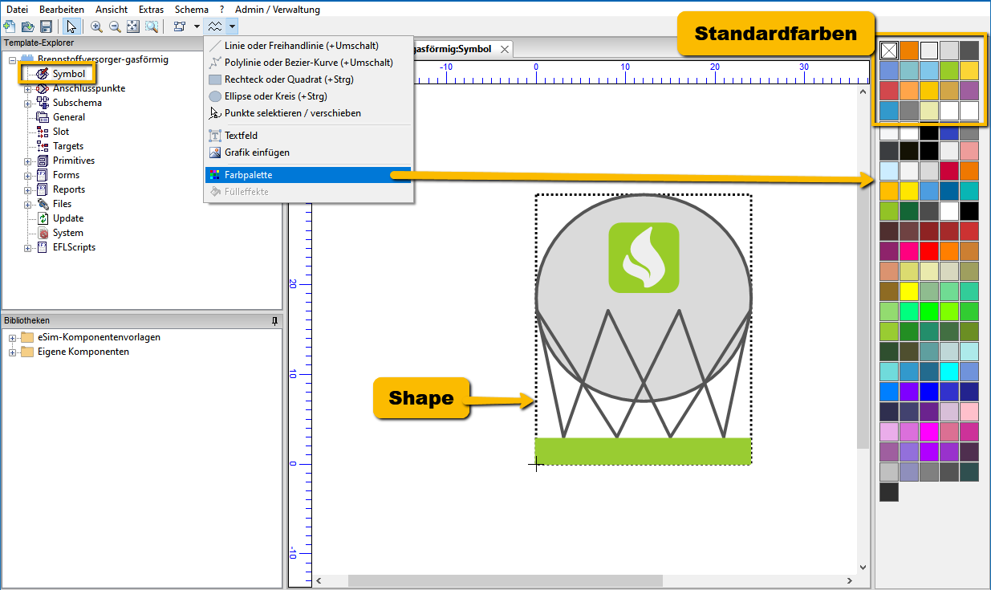Select the green flame graphic on canvas
Viewport: 991px width, 590px height.
[644, 258]
